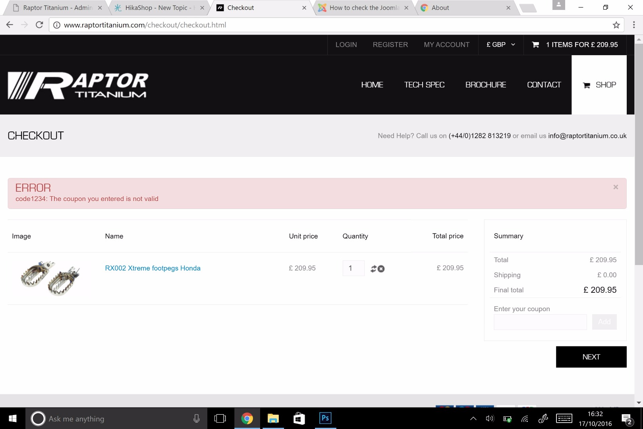This screenshot has width=643, height=429.
Task: Open the TECH SPEC menu item
Action: click(x=424, y=85)
